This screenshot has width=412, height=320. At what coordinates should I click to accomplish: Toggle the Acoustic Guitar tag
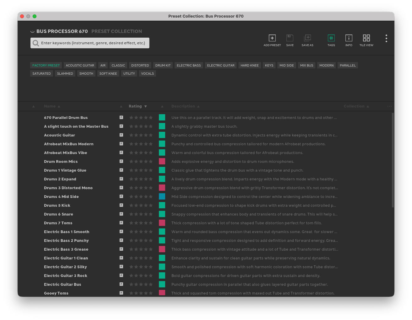pos(80,65)
